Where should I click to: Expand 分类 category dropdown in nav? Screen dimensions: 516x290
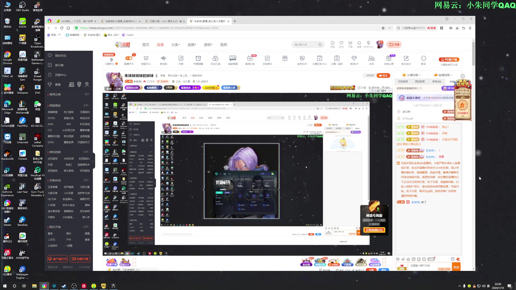pyautogui.click(x=175, y=45)
